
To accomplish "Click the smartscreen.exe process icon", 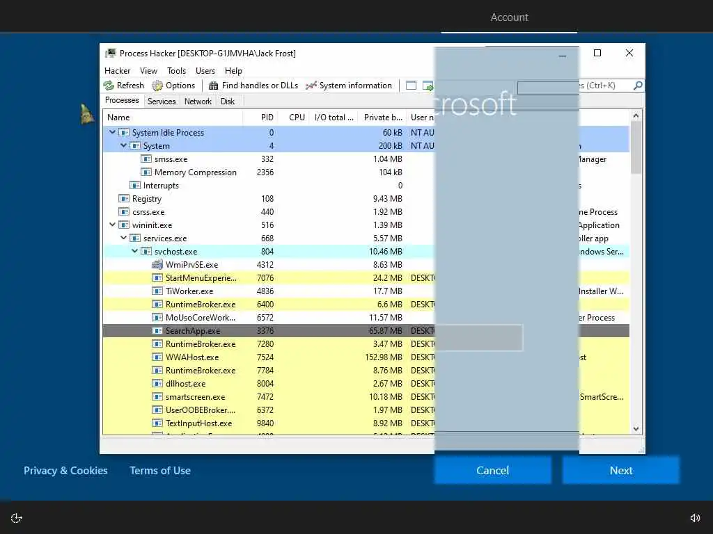I will click(157, 396).
